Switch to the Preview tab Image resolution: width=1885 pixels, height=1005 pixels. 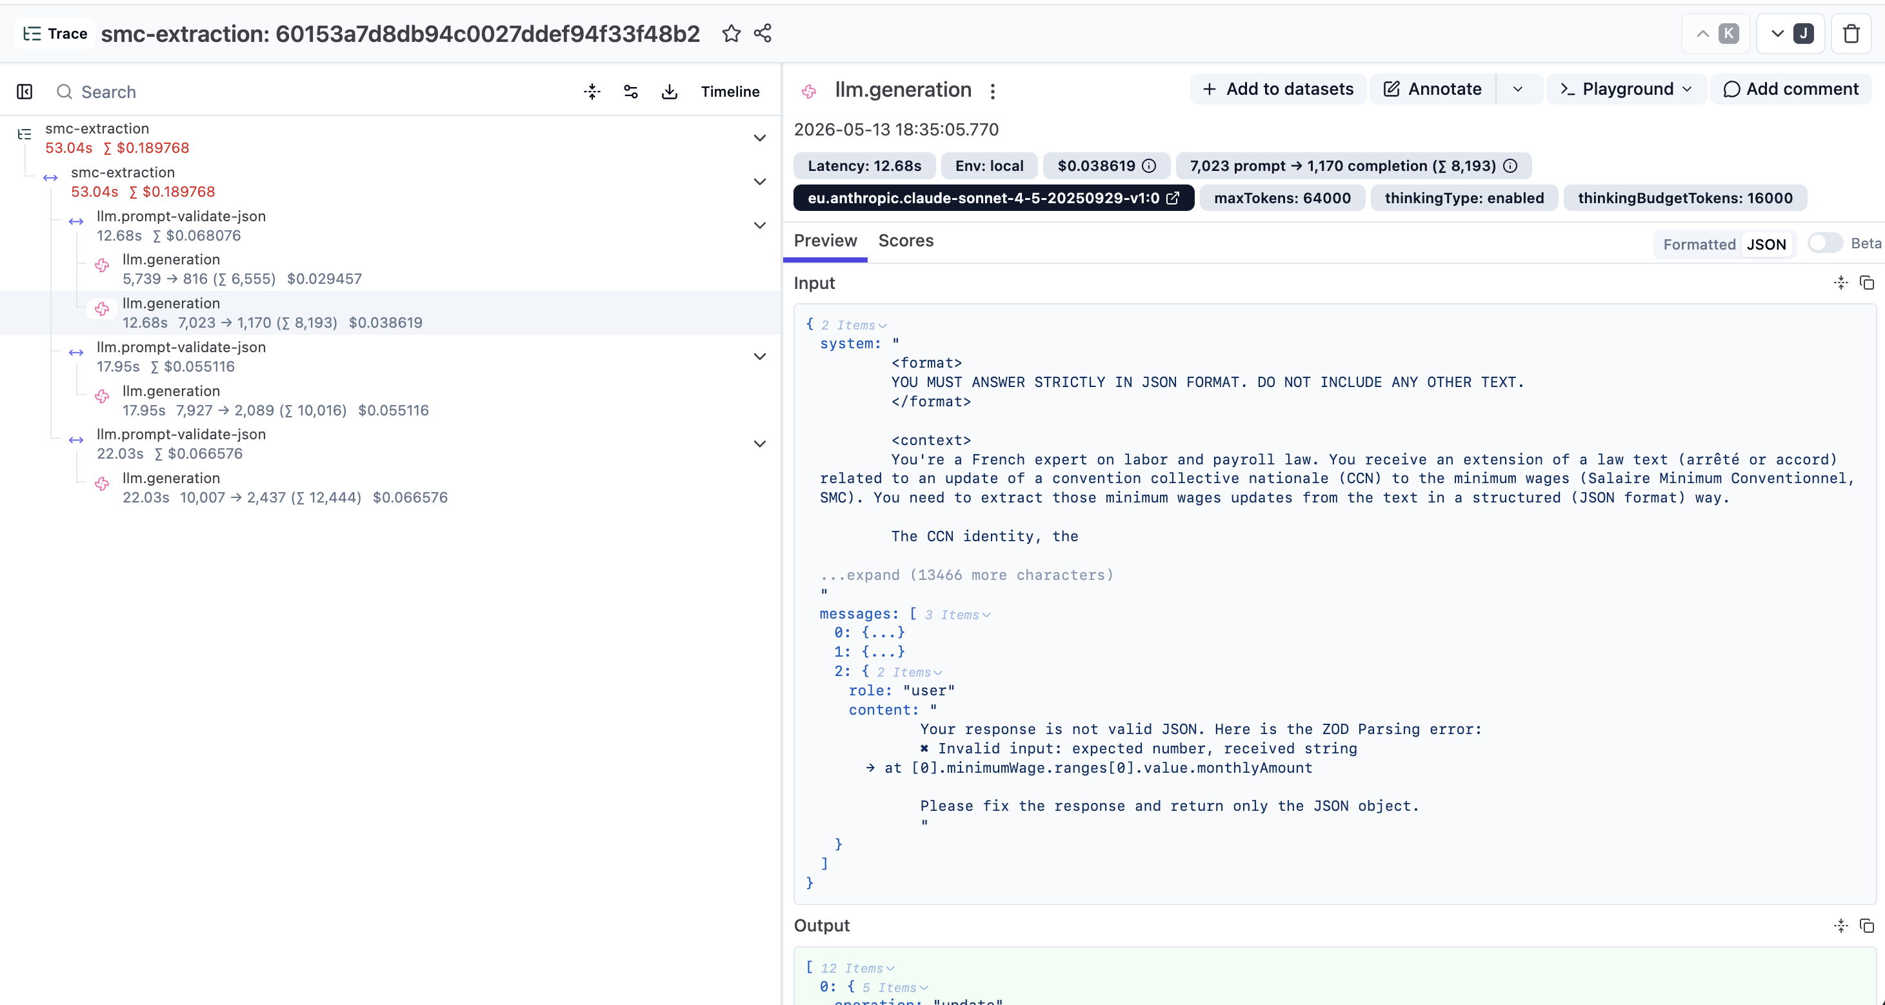(x=824, y=241)
